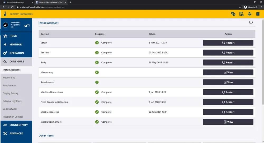Click the Section column header
The image size is (264, 143).
coord(45,34)
